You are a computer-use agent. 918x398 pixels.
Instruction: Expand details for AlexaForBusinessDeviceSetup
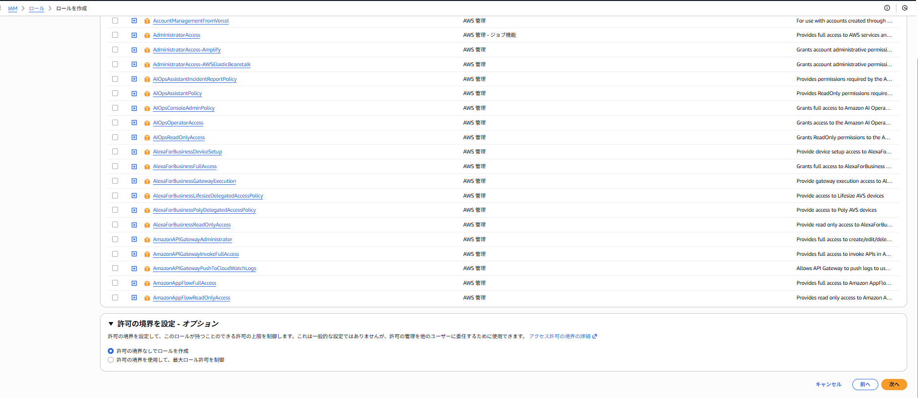[x=134, y=152]
